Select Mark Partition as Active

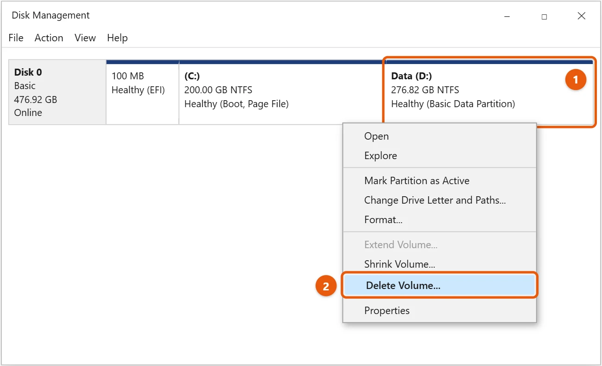pyautogui.click(x=439, y=181)
